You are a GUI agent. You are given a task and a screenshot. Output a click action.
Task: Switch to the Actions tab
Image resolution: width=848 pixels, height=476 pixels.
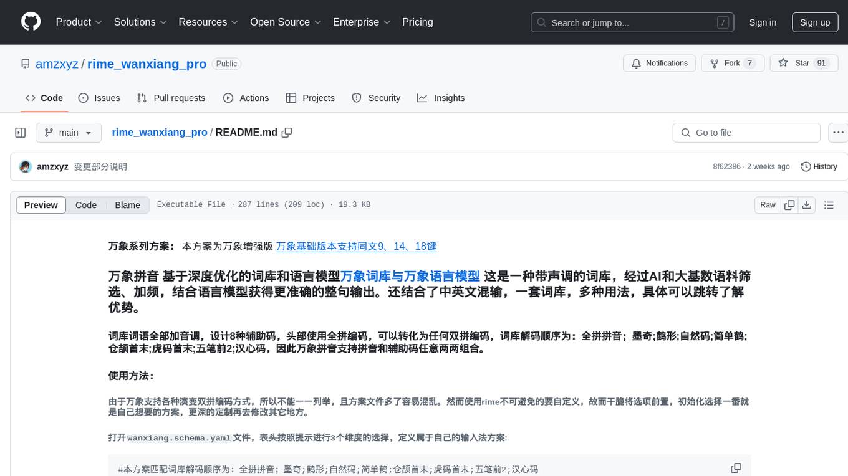point(246,98)
